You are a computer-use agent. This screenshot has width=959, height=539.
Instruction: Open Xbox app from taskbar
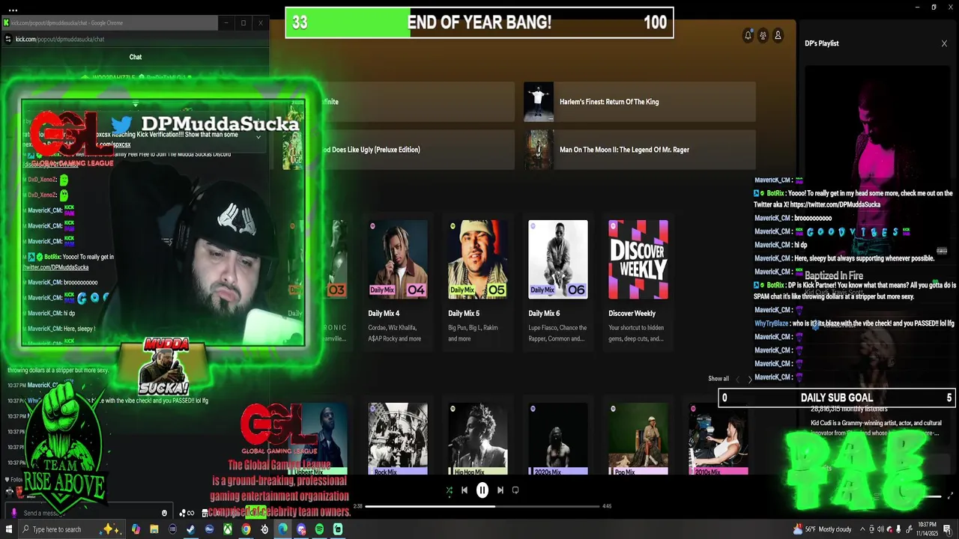pyautogui.click(x=228, y=529)
